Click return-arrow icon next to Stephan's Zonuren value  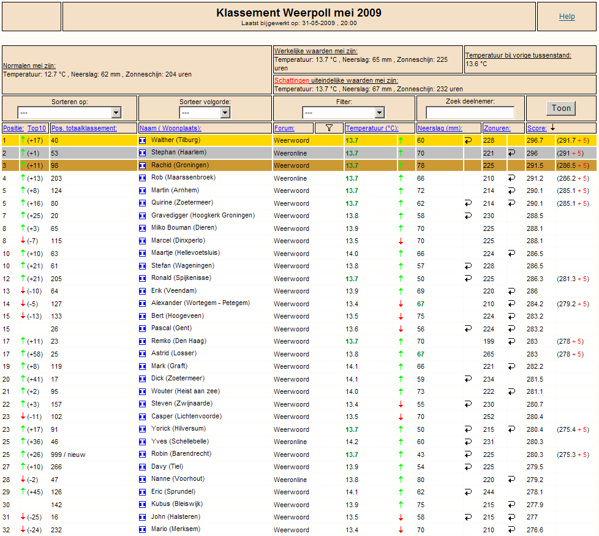pyautogui.click(x=511, y=153)
